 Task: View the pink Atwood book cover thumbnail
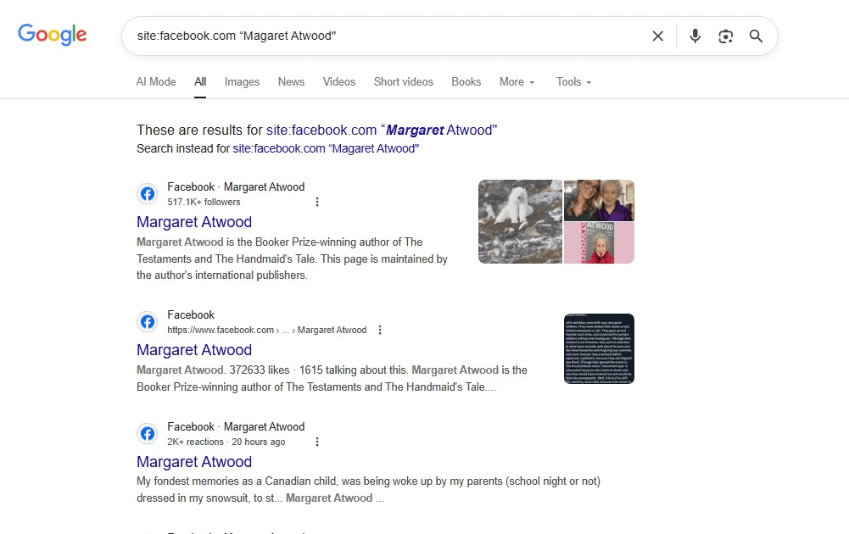[599, 243]
